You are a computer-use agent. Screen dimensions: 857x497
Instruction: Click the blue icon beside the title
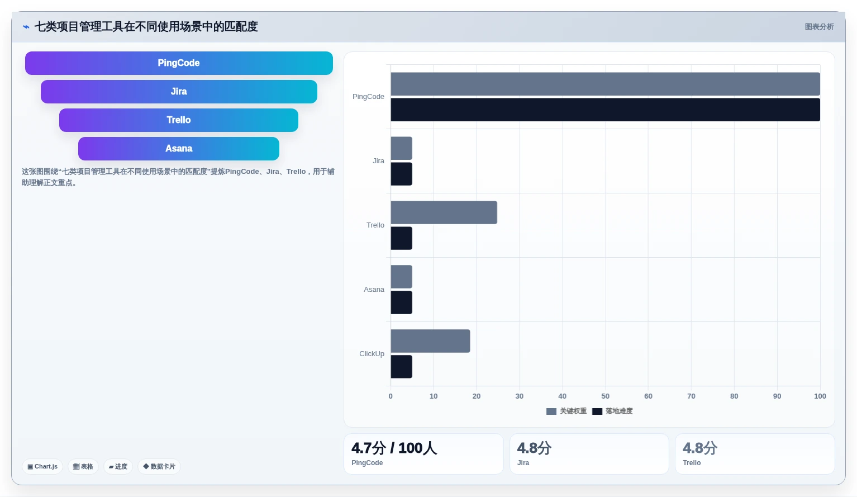click(26, 27)
